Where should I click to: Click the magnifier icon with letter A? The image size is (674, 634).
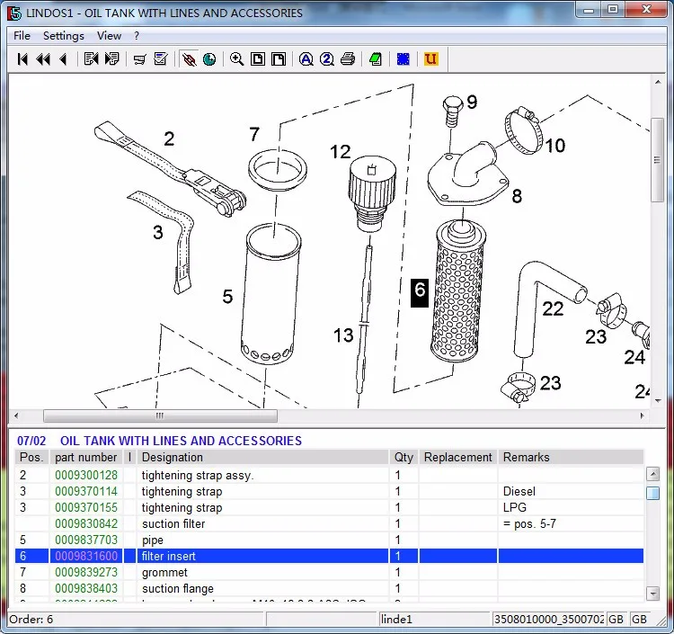pyautogui.click(x=306, y=59)
